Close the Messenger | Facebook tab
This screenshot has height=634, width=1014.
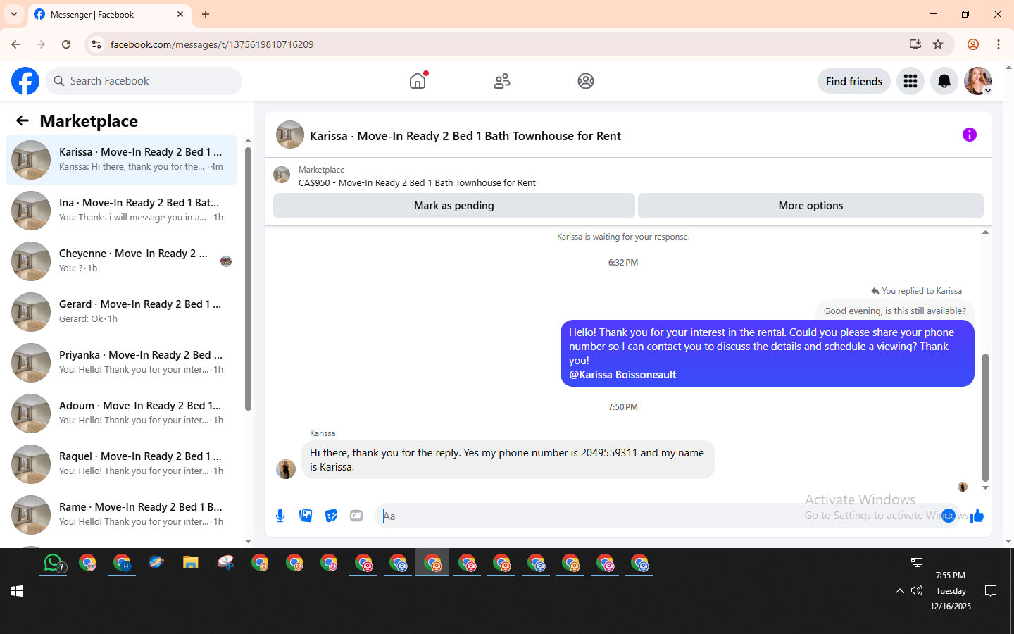click(180, 14)
